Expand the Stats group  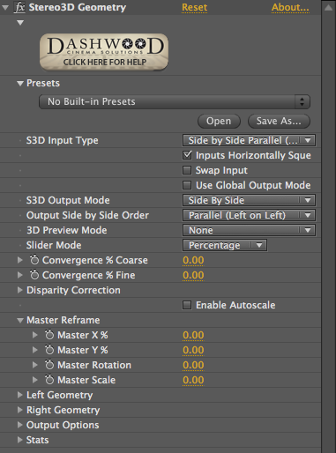pyautogui.click(x=19, y=440)
